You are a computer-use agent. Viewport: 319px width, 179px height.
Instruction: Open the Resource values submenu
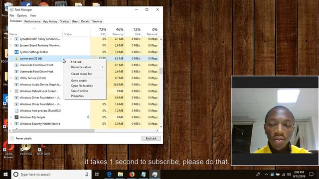tap(81, 67)
